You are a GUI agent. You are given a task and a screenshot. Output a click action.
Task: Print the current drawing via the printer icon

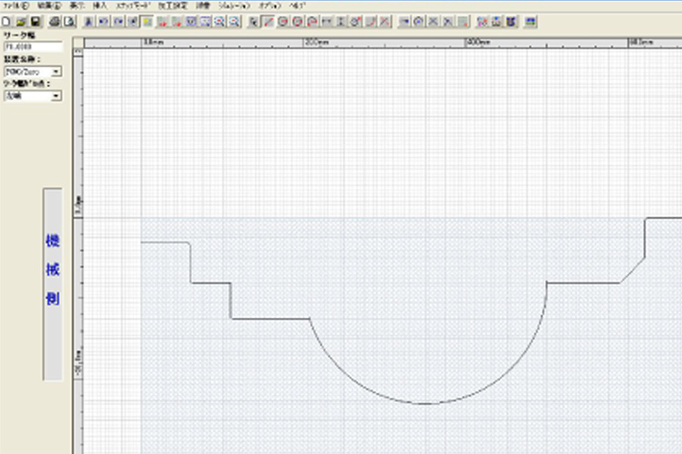pyautogui.click(x=55, y=22)
